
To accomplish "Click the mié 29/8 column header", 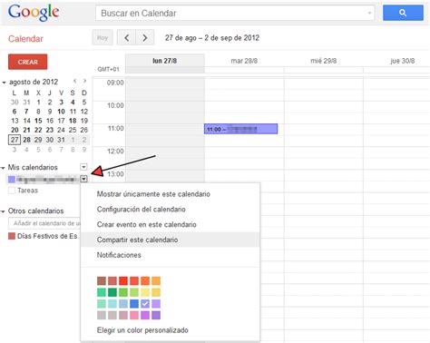I will 324,61.
